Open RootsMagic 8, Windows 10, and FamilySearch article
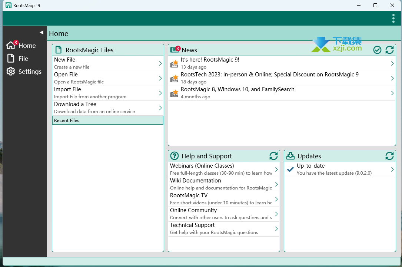402x267 pixels. coord(237,89)
